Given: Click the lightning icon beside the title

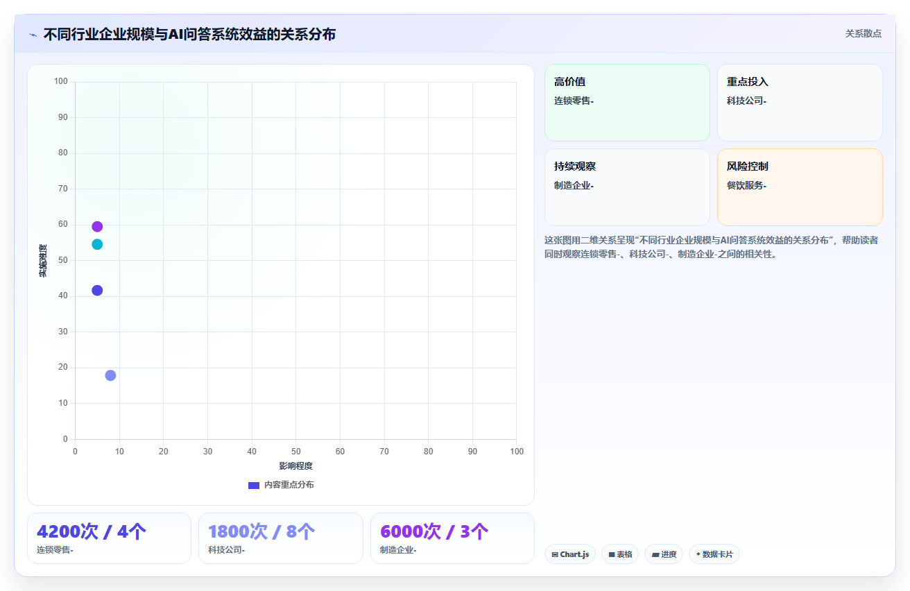Looking at the screenshot, I should [x=33, y=35].
